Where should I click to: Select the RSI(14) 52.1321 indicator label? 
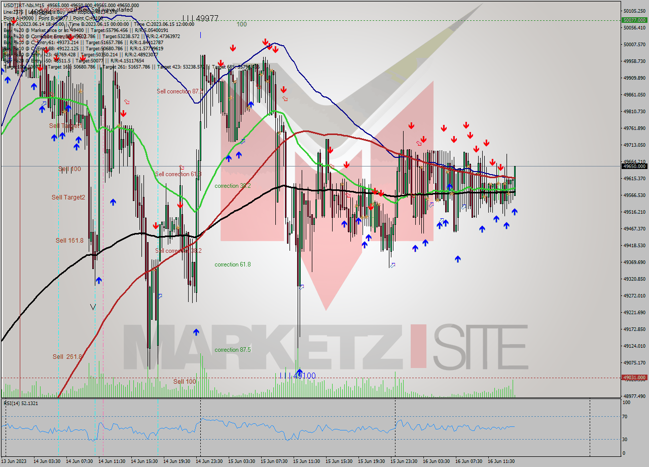tap(21, 403)
